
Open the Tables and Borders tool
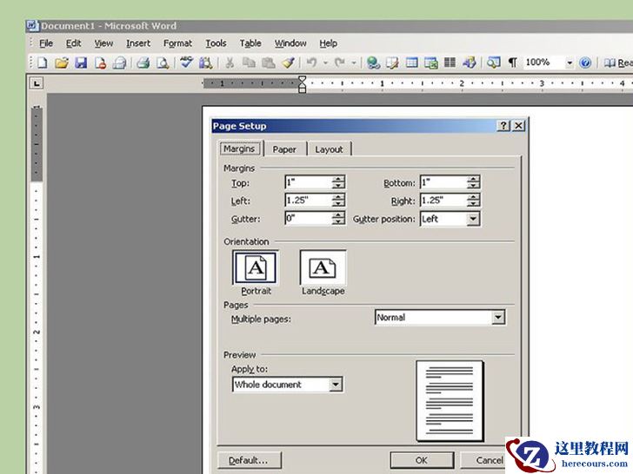pyautogui.click(x=392, y=63)
